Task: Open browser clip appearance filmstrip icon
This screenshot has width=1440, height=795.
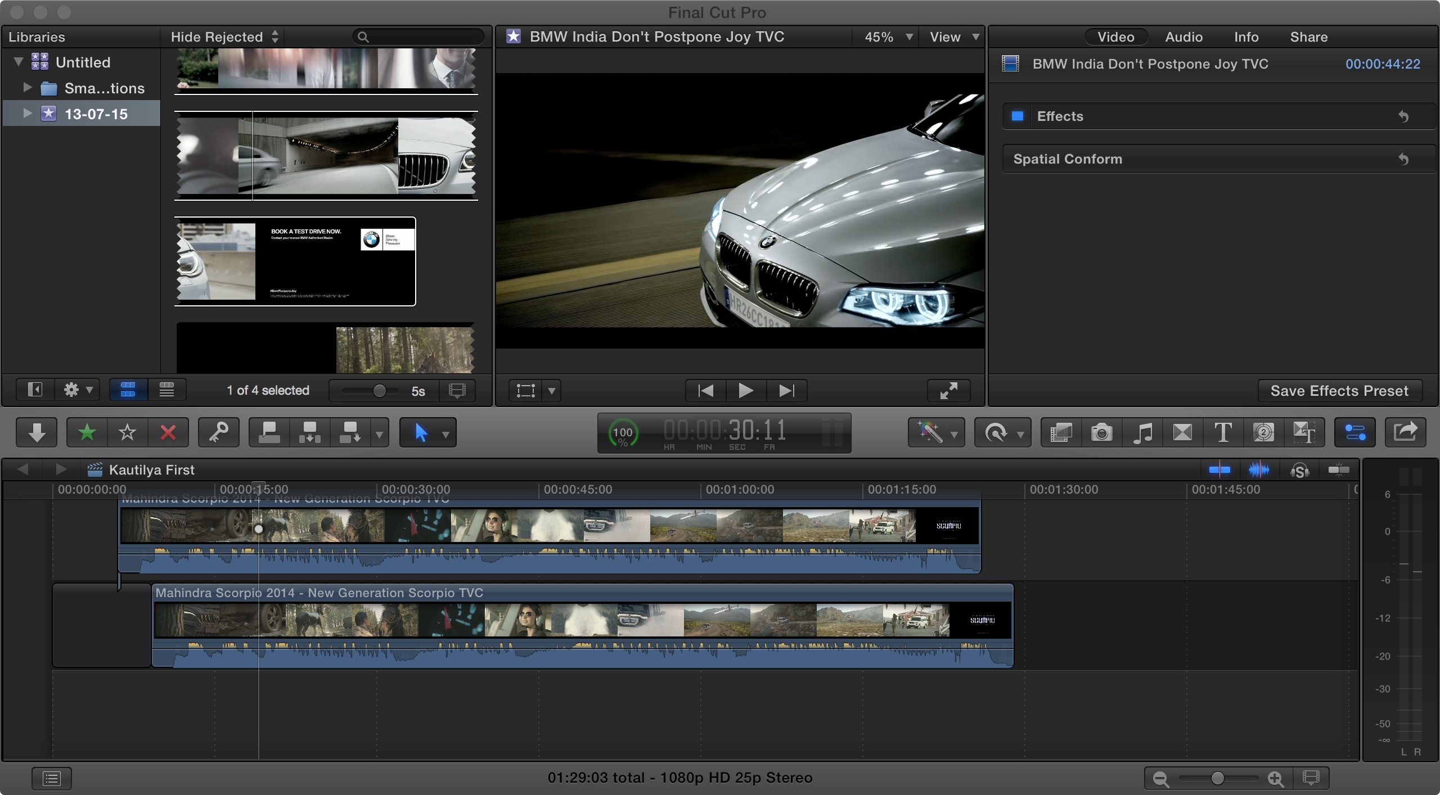Action: (457, 390)
